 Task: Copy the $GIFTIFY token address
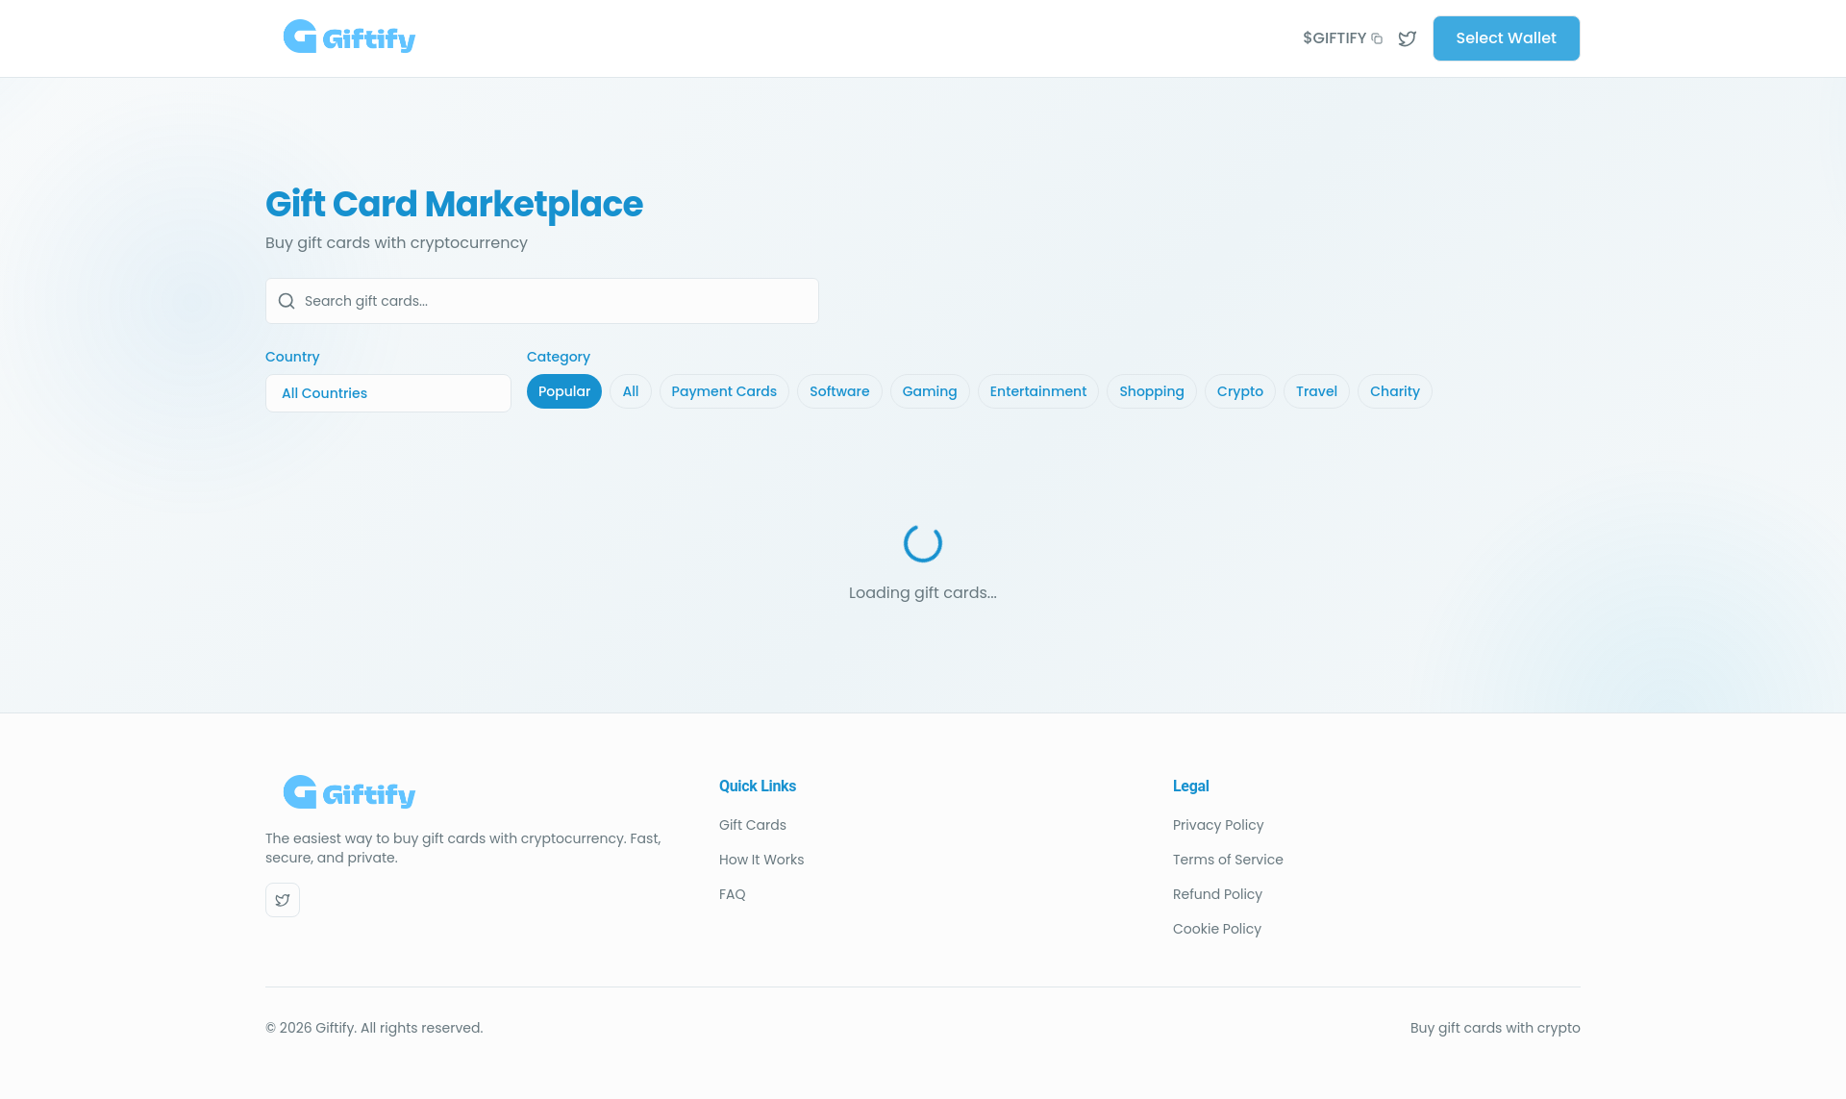1378,38
